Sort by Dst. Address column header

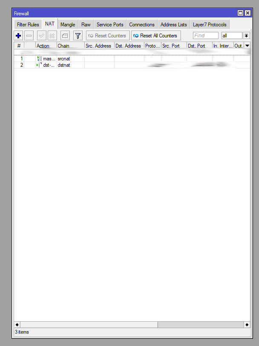click(129, 45)
